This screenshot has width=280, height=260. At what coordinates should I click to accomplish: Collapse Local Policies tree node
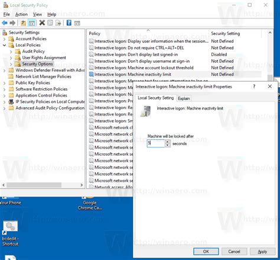pyautogui.click(x=5, y=45)
